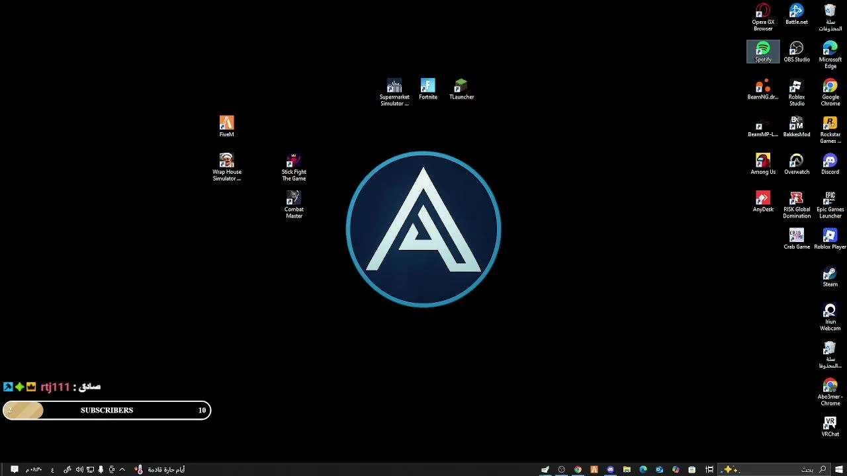Screen dimensions: 847x476
Task: Open the Microsoft Edge desktop icon
Action: pyautogui.click(x=830, y=55)
